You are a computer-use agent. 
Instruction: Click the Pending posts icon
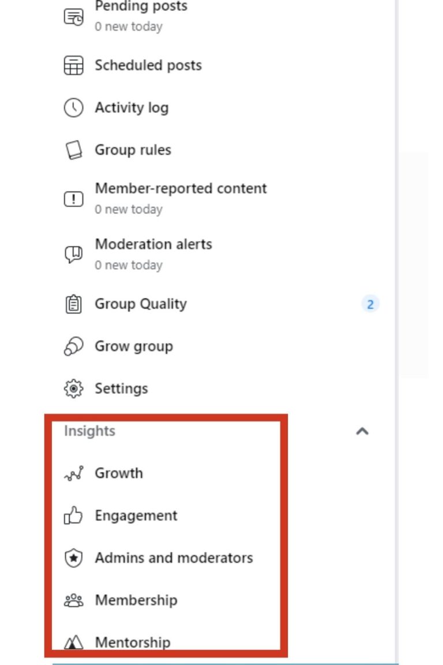[73, 17]
